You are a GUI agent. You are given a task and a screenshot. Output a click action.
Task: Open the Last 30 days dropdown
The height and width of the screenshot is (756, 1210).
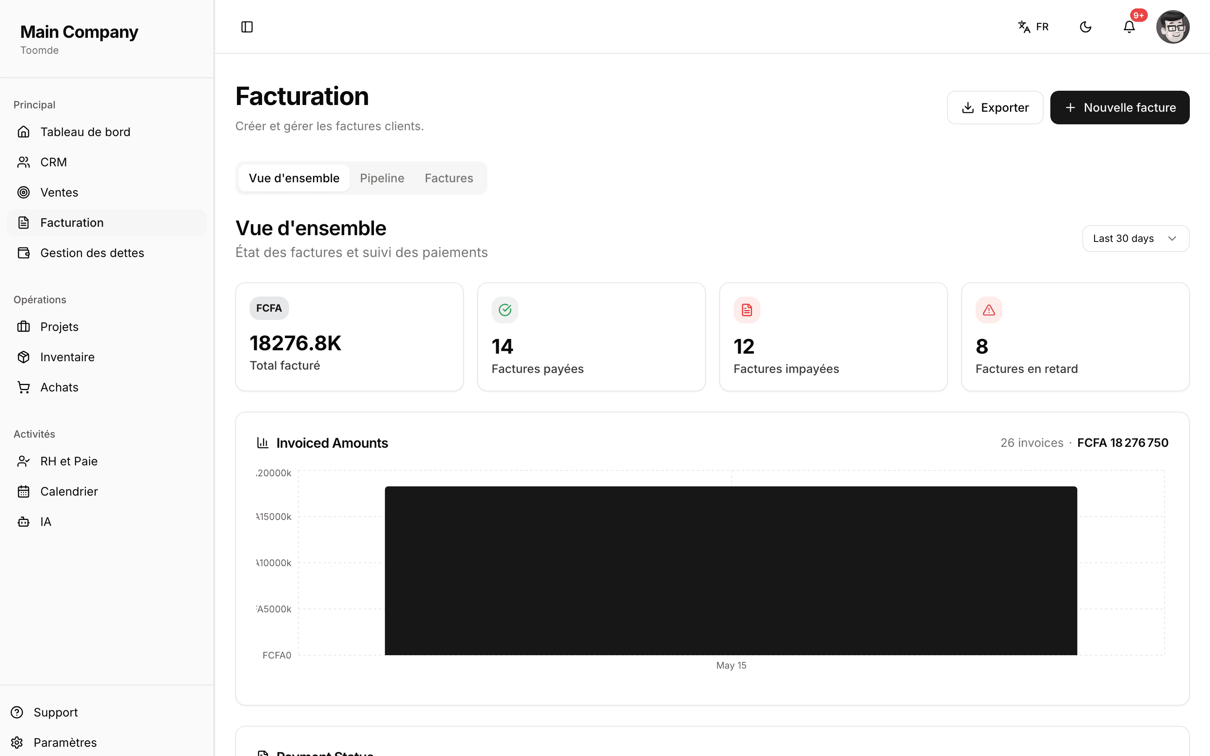coord(1136,239)
